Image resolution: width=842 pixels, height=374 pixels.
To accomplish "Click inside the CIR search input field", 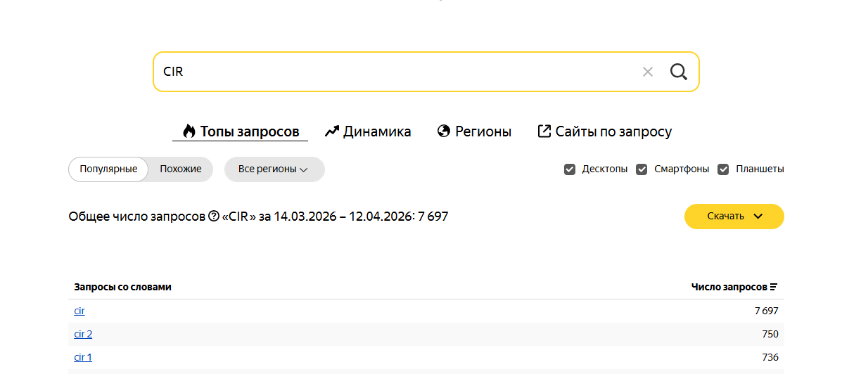I will (397, 72).
